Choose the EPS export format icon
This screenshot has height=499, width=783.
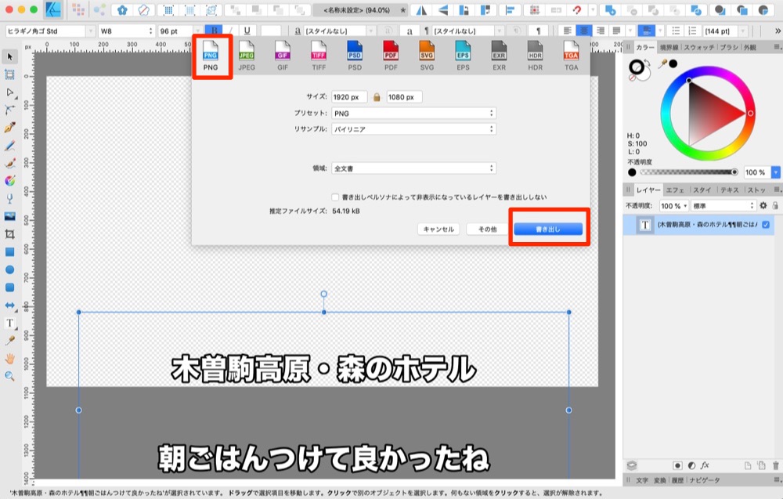pos(463,56)
